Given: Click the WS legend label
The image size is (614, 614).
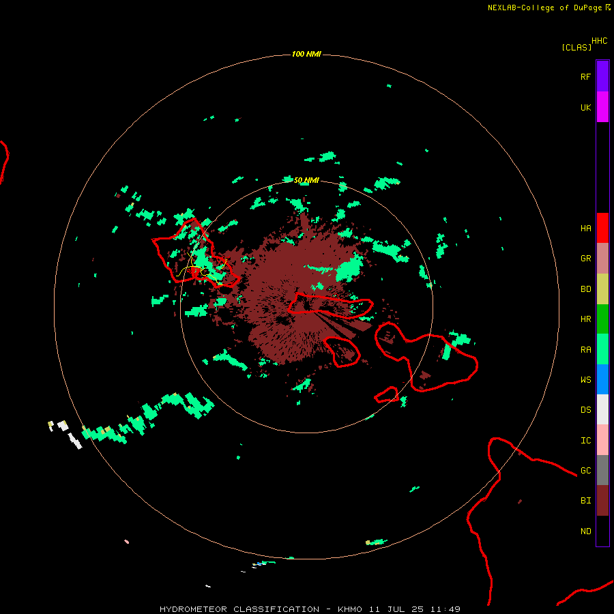Looking at the screenshot, I should [585, 380].
